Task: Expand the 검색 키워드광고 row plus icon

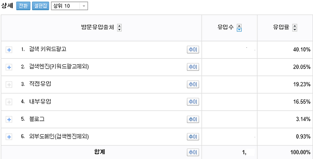Action: (x=9, y=50)
